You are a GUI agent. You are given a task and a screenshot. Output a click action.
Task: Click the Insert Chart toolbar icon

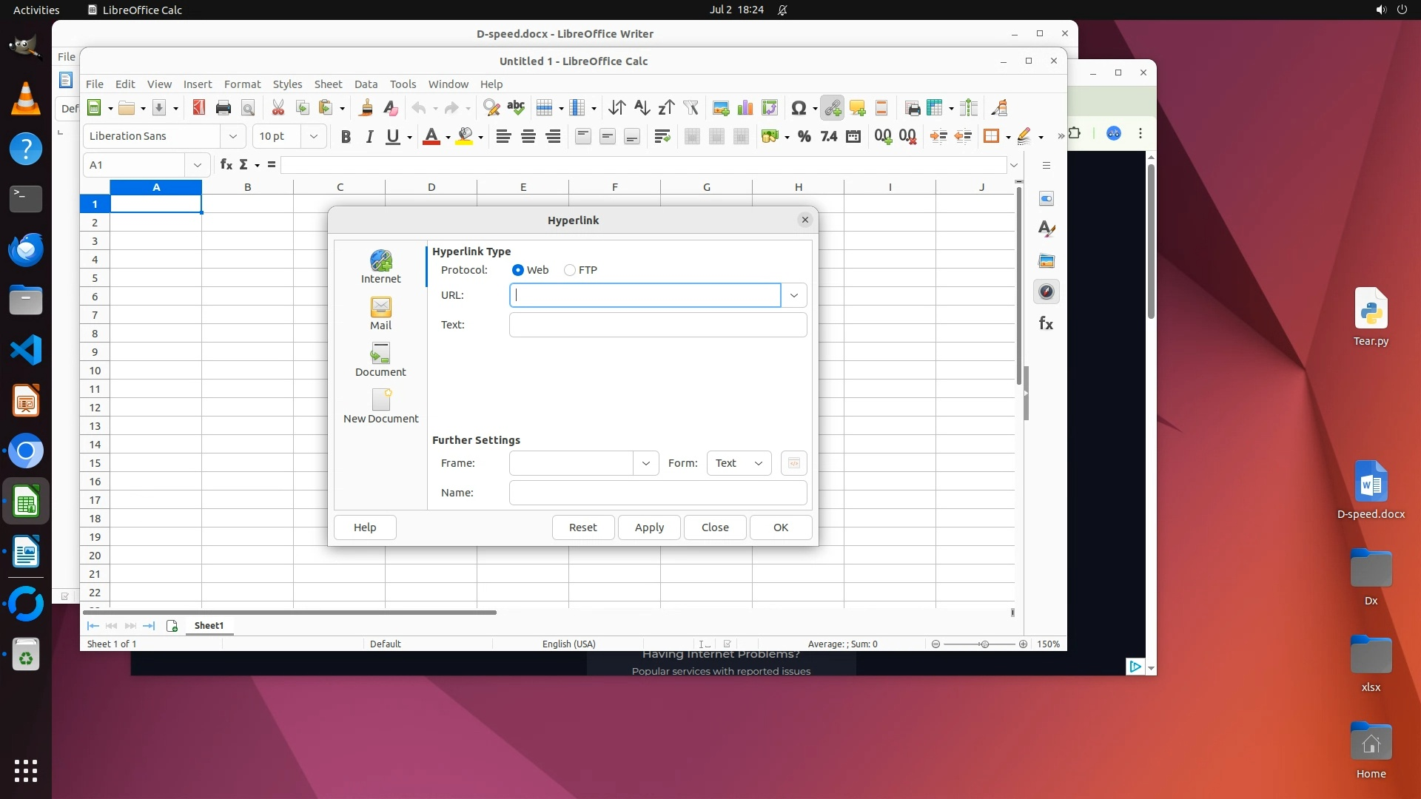click(745, 108)
